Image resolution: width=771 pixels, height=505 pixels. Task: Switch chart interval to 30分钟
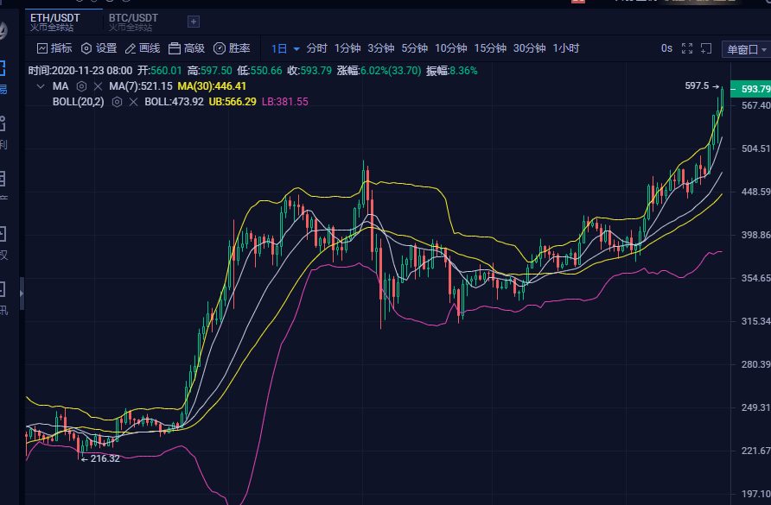[530, 48]
